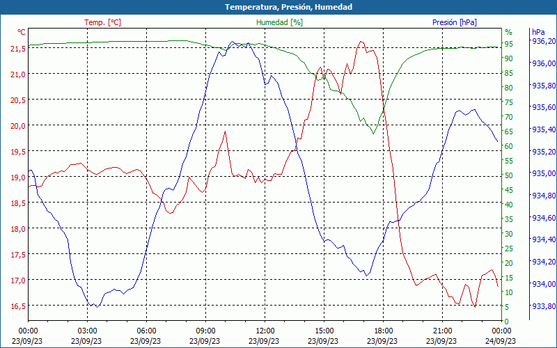Click humidity axis value 15
Viewport: 557px width, 348px height.
(509, 278)
